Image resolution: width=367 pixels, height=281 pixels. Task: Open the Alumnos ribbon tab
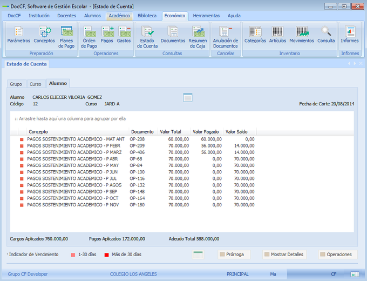coord(92,16)
